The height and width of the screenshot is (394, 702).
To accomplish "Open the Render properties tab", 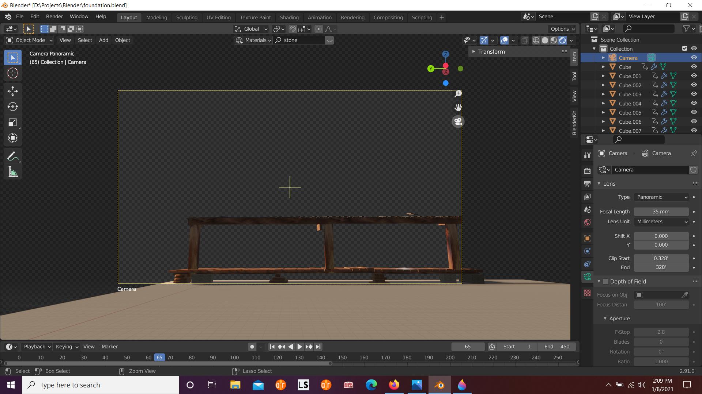I will pyautogui.click(x=587, y=171).
